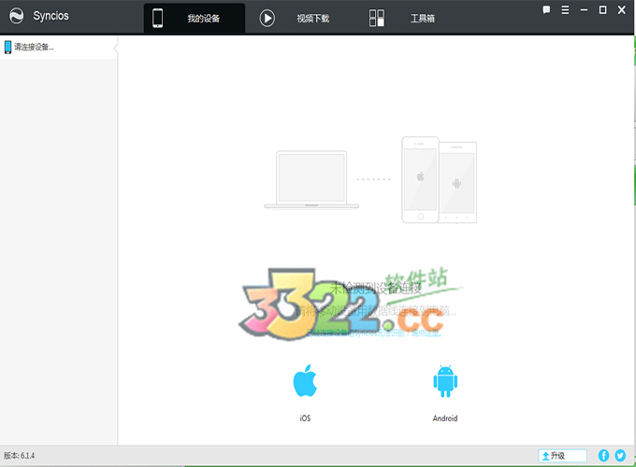Viewport: 636px width, 467px height.
Task: Open the Facebook icon in status bar
Action: (603, 456)
